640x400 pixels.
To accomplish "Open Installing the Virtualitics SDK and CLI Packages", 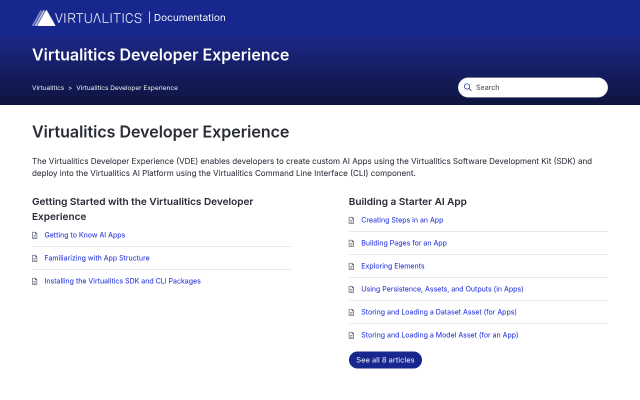I will [x=122, y=281].
